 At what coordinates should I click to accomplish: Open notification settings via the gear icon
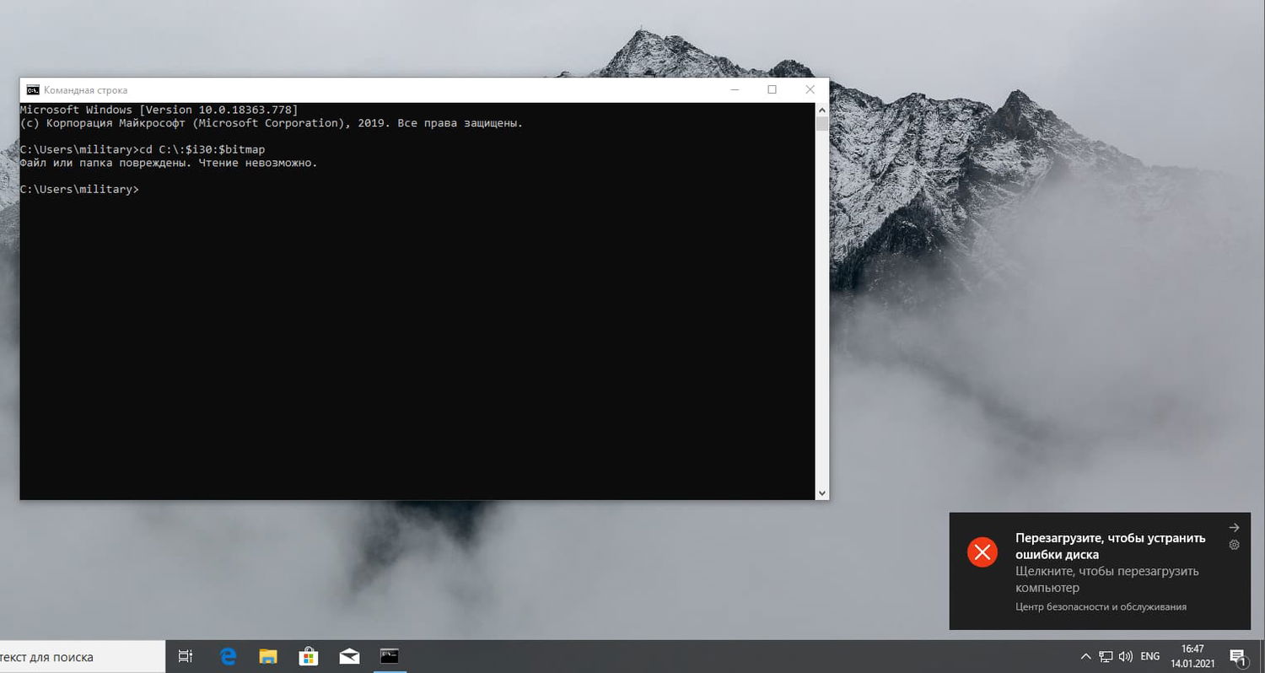1234,545
